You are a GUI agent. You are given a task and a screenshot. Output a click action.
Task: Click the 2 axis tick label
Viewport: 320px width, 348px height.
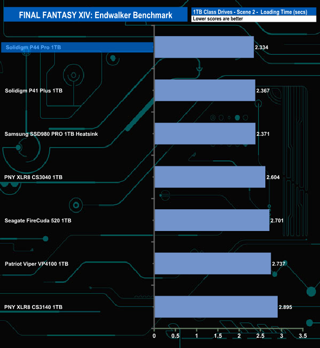click(x=239, y=336)
